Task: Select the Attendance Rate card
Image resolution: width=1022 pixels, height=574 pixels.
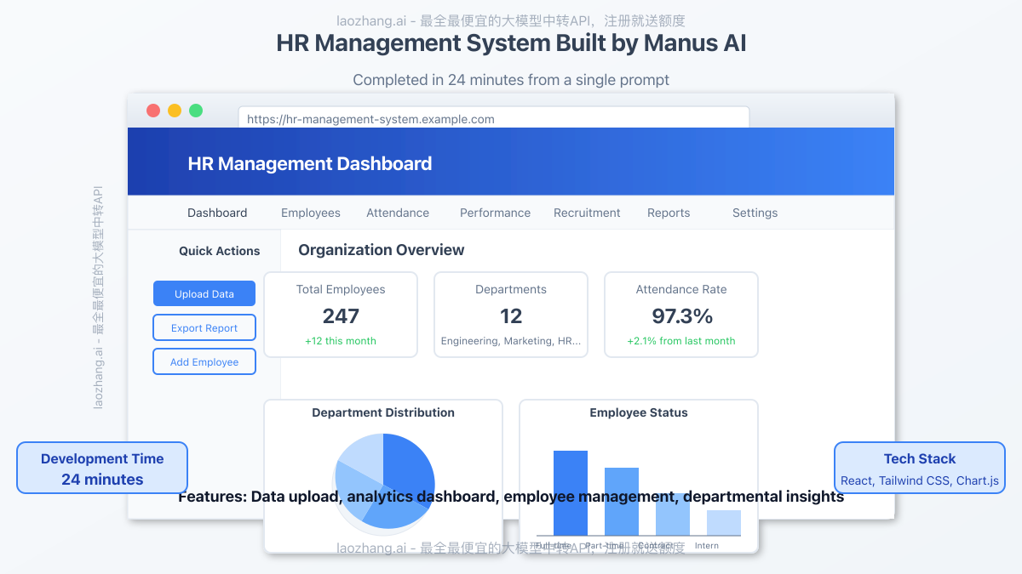Action: (681, 315)
